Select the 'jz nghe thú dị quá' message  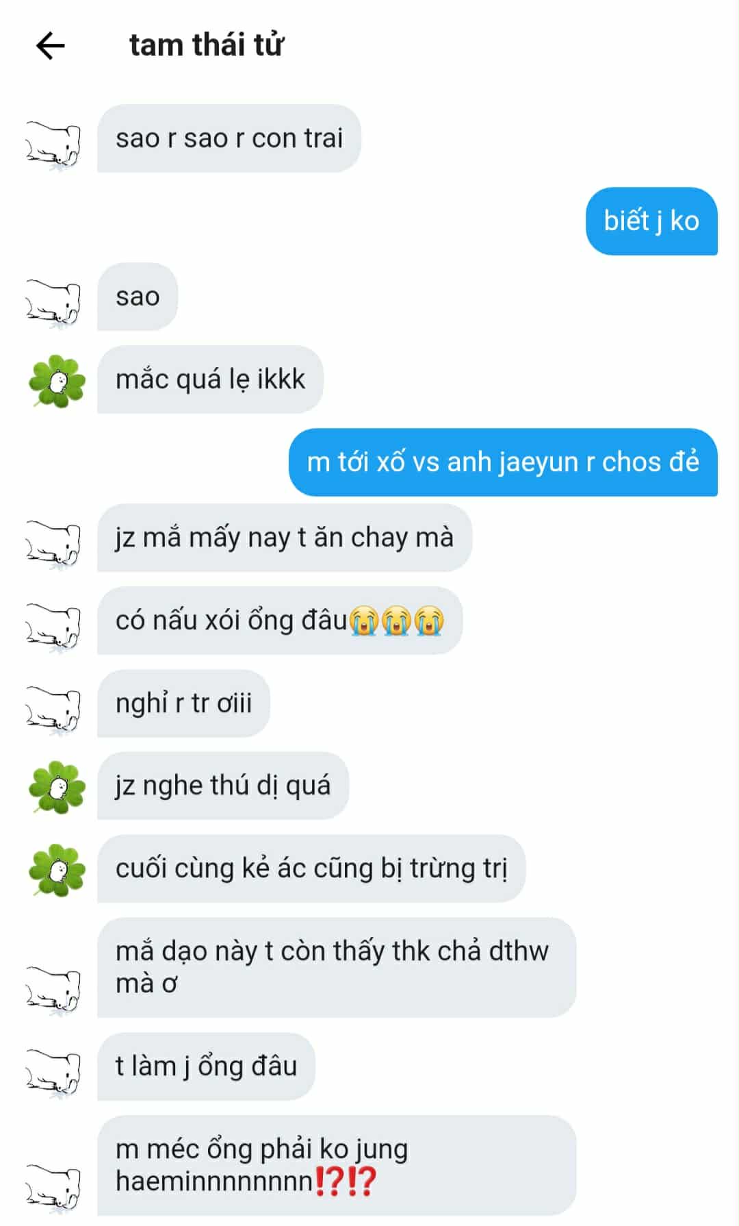(222, 786)
